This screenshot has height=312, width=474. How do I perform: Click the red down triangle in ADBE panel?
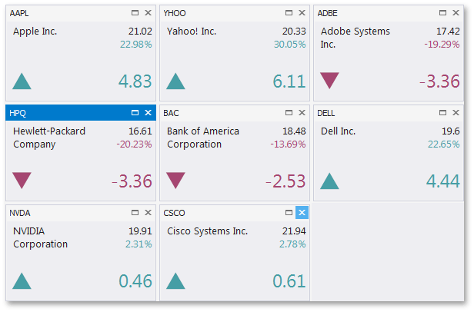330,81
